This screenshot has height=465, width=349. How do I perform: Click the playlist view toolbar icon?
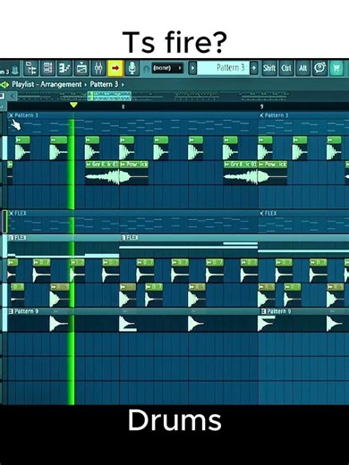coord(81,68)
